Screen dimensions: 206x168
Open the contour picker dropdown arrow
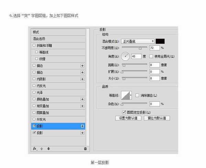(x=131, y=95)
